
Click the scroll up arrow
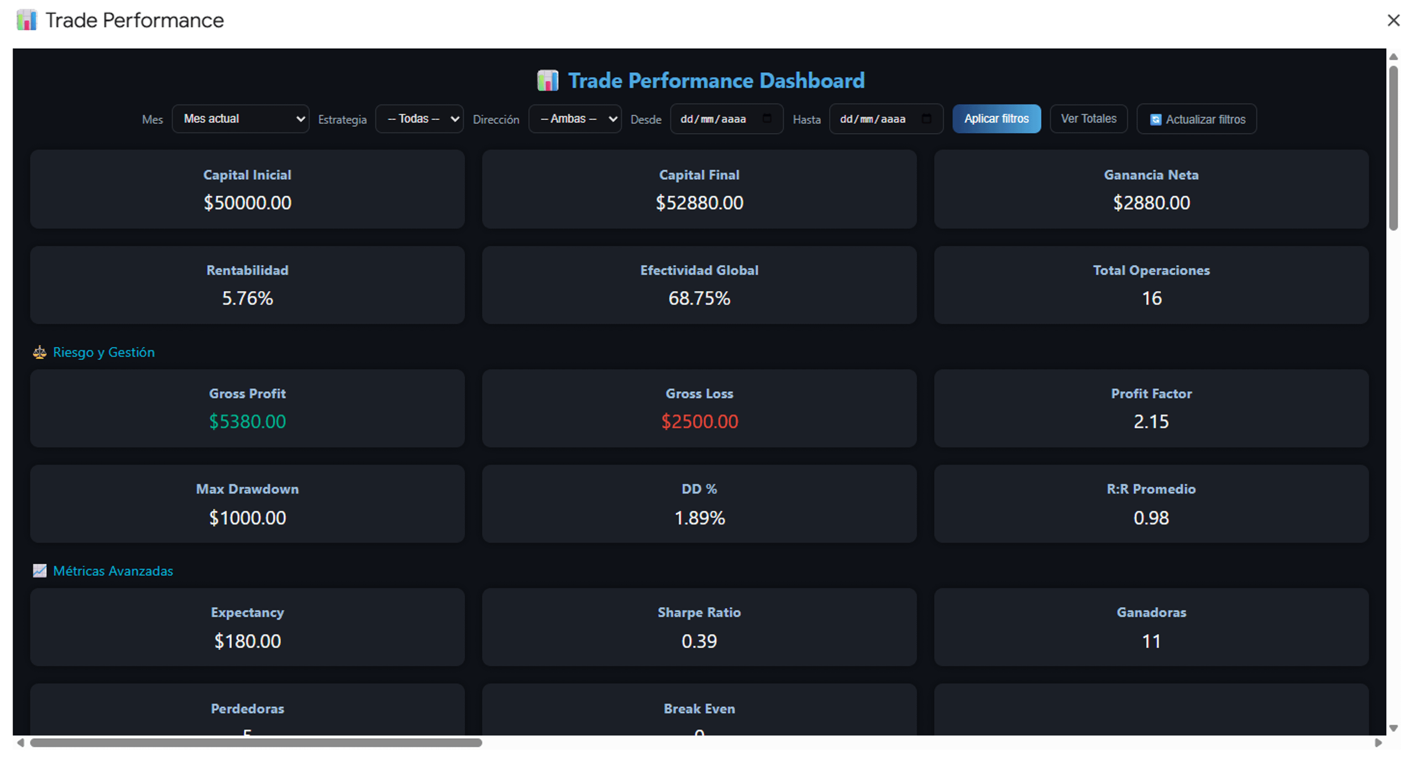(1393, 57)
